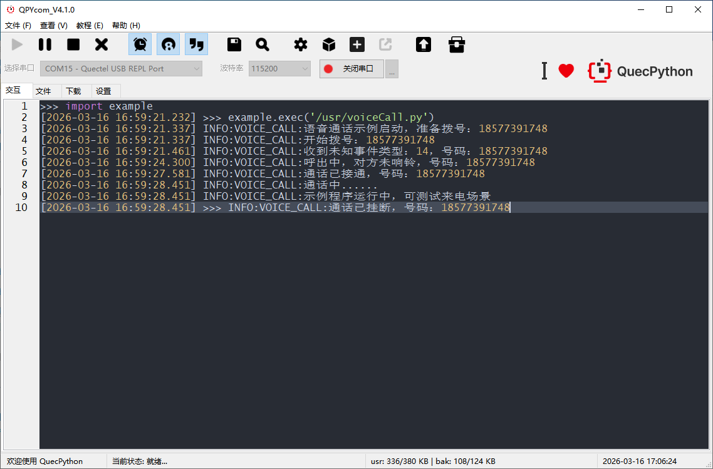Toggle the alarm clock timestamp button
Screen dimensions: 713x469
(140, 44)
